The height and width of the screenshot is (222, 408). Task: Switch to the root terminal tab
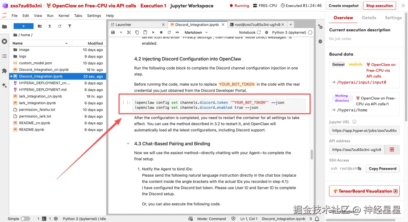(257, 25)
